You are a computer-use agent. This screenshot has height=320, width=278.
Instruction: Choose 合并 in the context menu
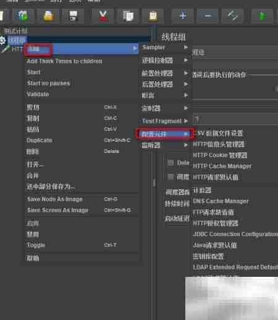pos(81,176)
